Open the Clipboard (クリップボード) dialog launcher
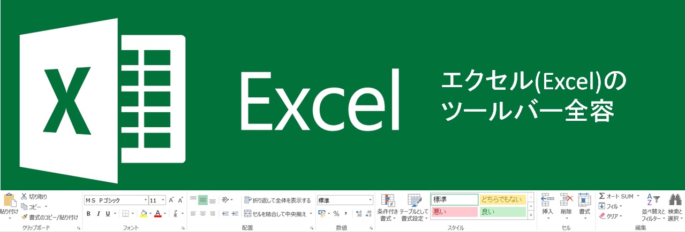This screenshot has height=232, width=685. [79, 228]
